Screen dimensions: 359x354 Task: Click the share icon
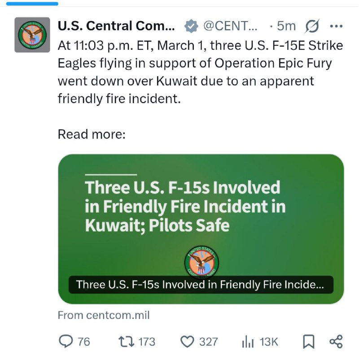coord(336,341)
